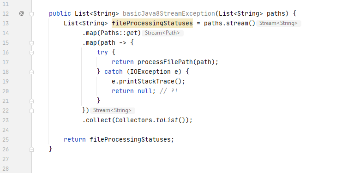Click the Stream<Path> inlay hint on line 14
360x173 pixels.
(162, 33)
